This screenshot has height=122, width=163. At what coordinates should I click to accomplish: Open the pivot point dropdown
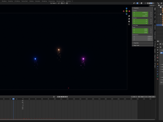click(x=59, y=3)
